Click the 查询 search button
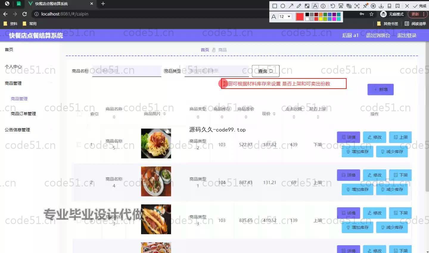Image resolution: width=429 pixels, height=253 pixels. (x=265, y=71)
